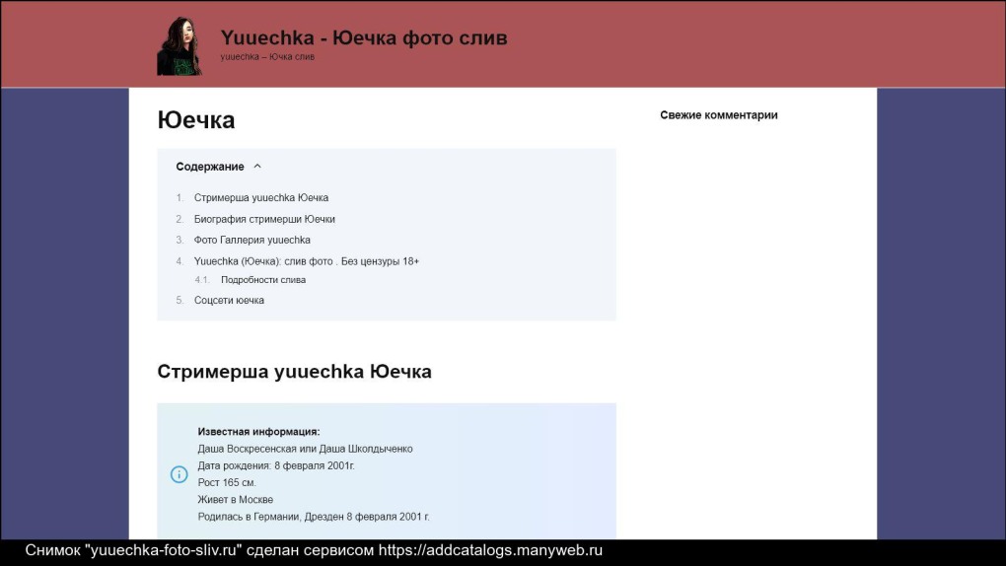Click the Содержание heading label
The image size is (1006, 566).
point(210,167)
